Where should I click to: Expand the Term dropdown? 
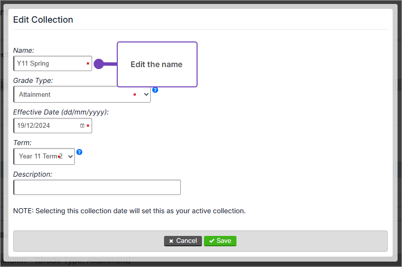[x=44, y=156]
